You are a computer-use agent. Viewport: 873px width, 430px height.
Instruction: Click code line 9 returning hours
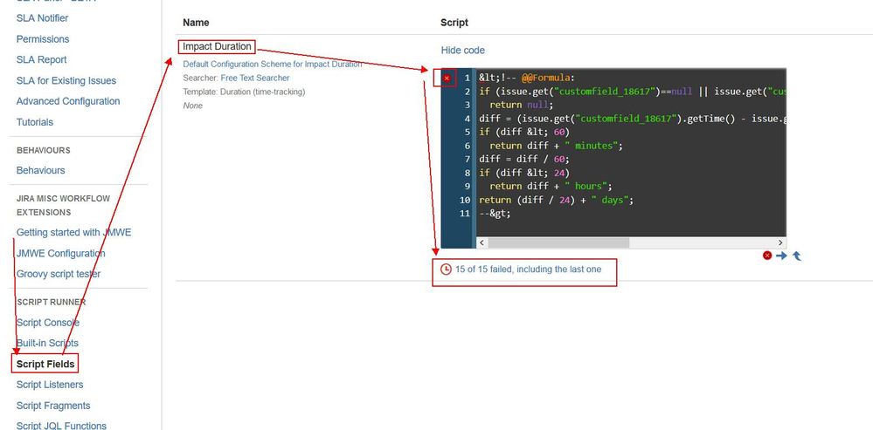(551, 186)
